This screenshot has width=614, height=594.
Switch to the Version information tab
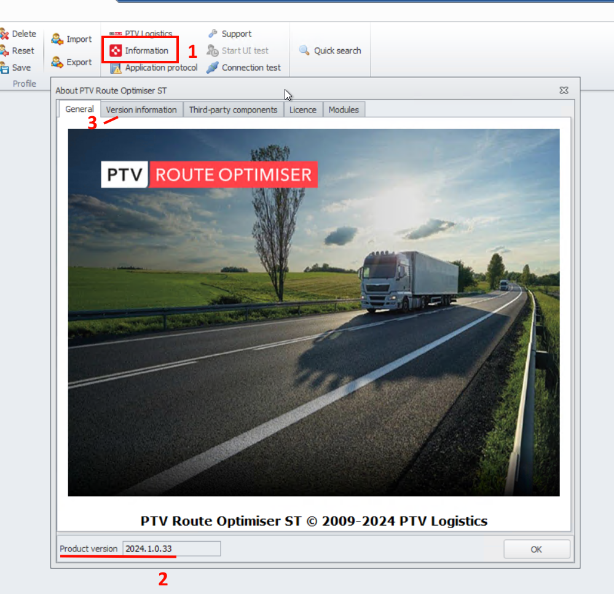tap(141, 109)
